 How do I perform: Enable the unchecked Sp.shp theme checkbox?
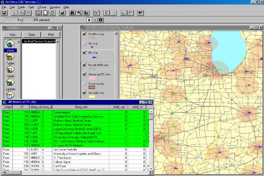pos(84,44)
